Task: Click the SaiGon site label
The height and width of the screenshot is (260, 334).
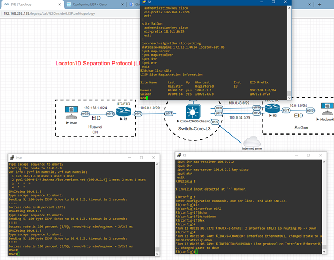Action: [301, 128]
